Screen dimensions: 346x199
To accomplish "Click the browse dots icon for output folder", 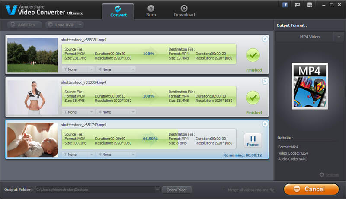I will 157,190.
